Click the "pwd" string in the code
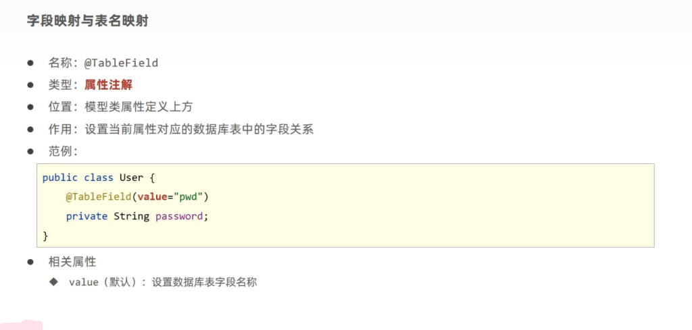 (x=191, y=196)
